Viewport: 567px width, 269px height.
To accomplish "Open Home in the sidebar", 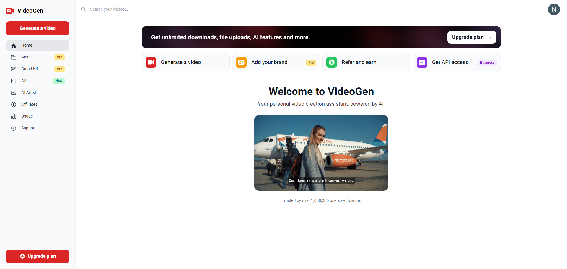I will coord(38,45).
